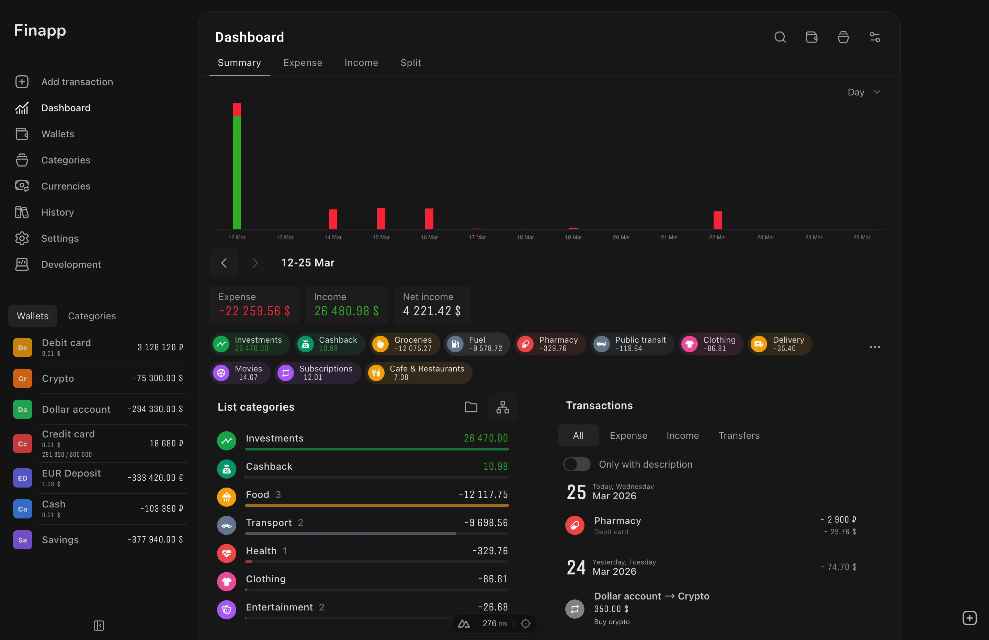989x640 pixels.
Task: Switch to the Income dashboard tab
Action: click(x=361, y=63)
